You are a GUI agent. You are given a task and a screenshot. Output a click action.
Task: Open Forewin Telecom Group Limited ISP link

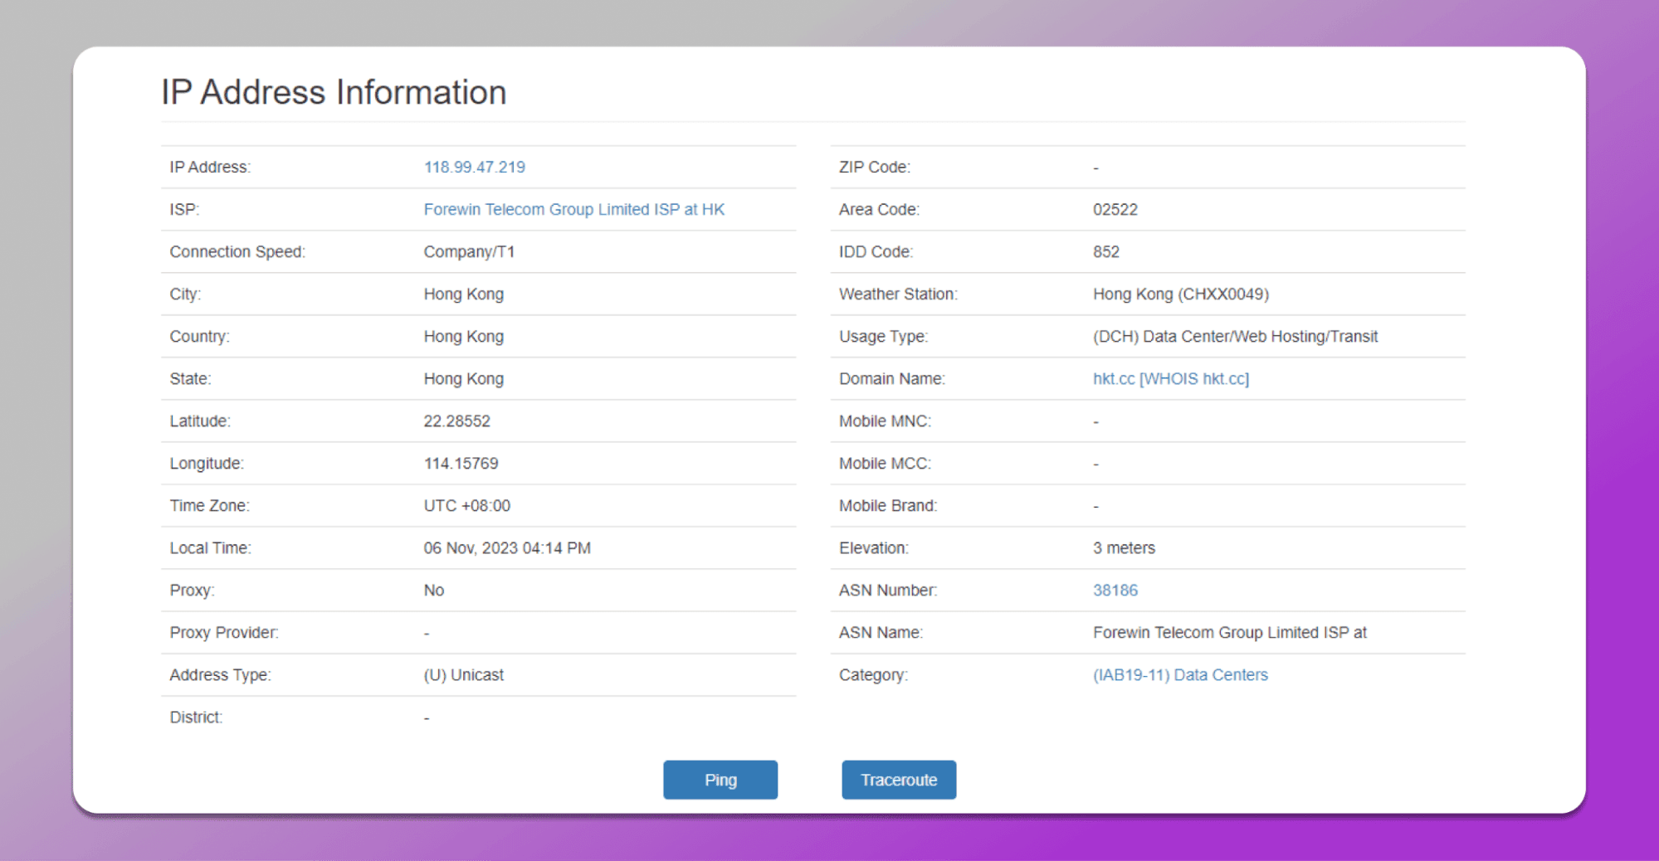573,210
